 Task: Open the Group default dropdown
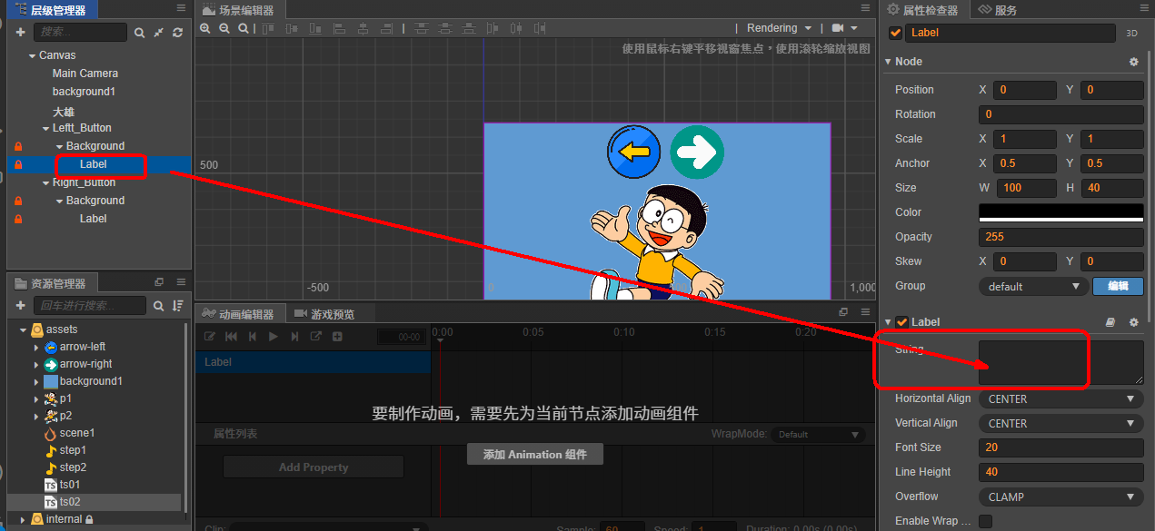1033,286
